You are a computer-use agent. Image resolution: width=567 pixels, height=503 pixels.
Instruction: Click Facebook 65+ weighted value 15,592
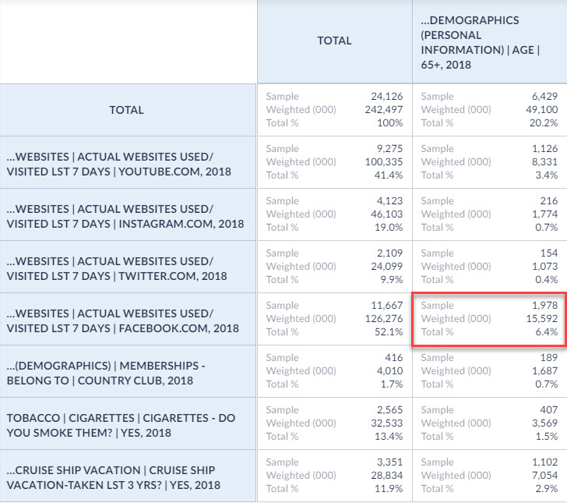(542, 318)
